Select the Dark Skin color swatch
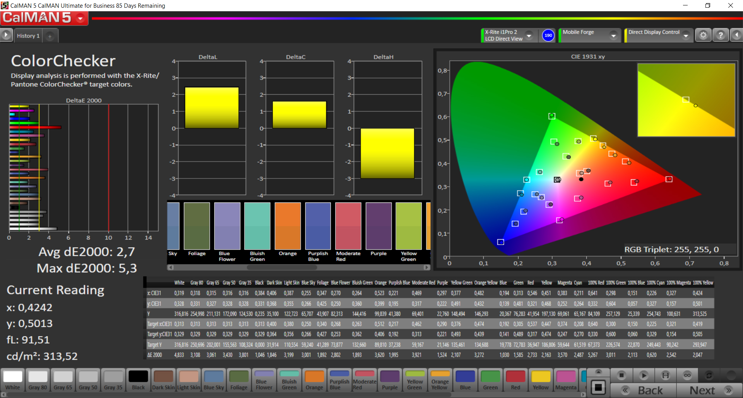 click(x=163, y=380)
